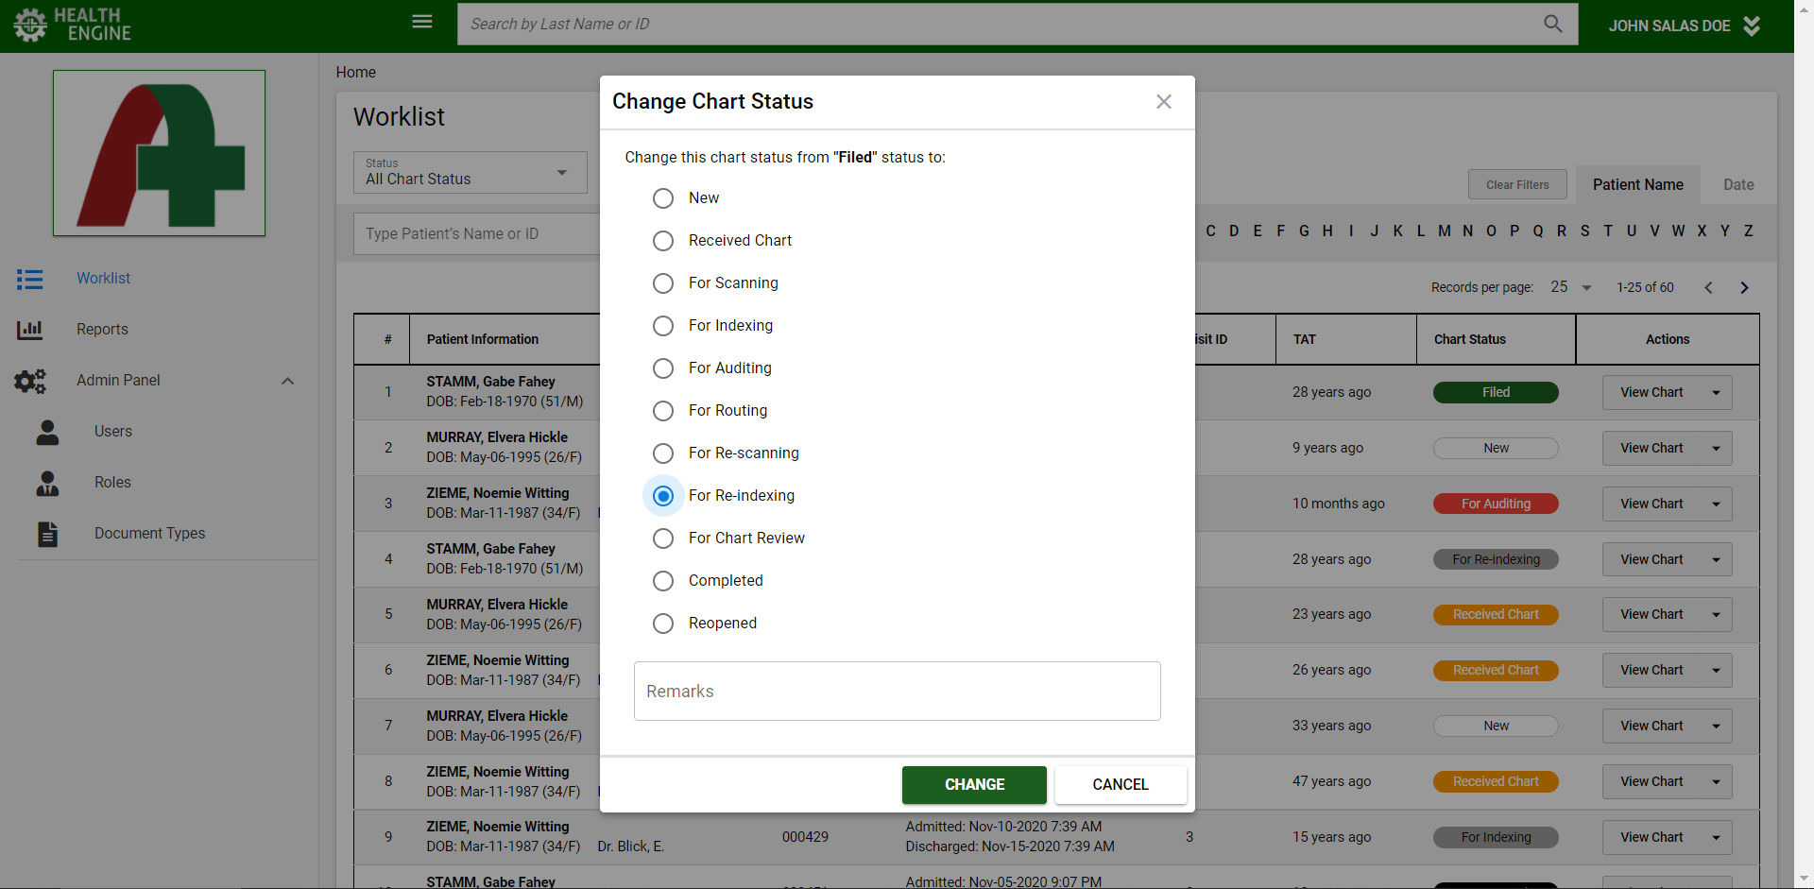Screen dimensions: 1814x889
Task: Choose For Indexing status
Action: pyautogui.click(x=663, y=326)
